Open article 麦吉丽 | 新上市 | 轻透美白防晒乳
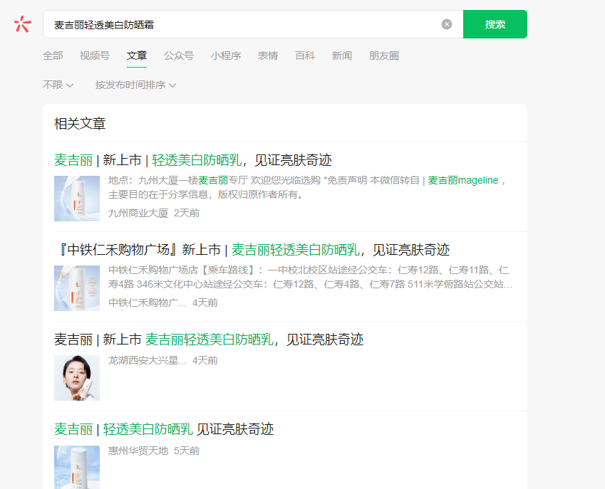Screen dimensions: 605x489 coord(193,160)
